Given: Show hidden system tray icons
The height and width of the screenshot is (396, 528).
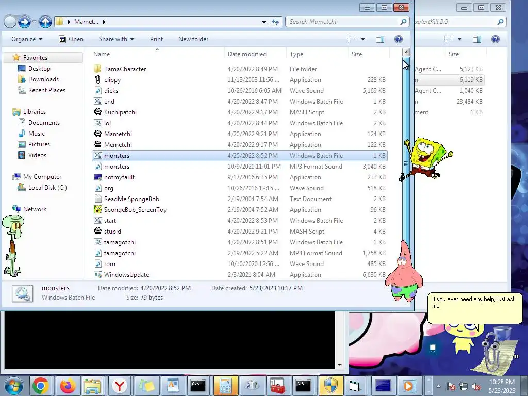Looking at the screenshot, I should pyautogui.click(x=438, y=386).
